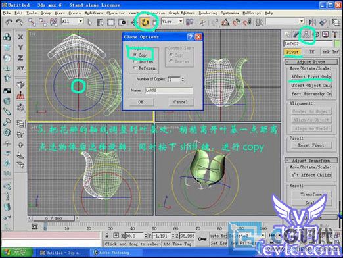
Task: Collapse the Adjust Pivot rollout
Action: (311, 62)
